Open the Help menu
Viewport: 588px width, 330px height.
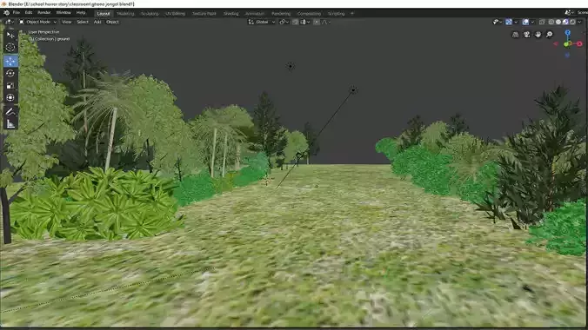[x=81, y=13]
